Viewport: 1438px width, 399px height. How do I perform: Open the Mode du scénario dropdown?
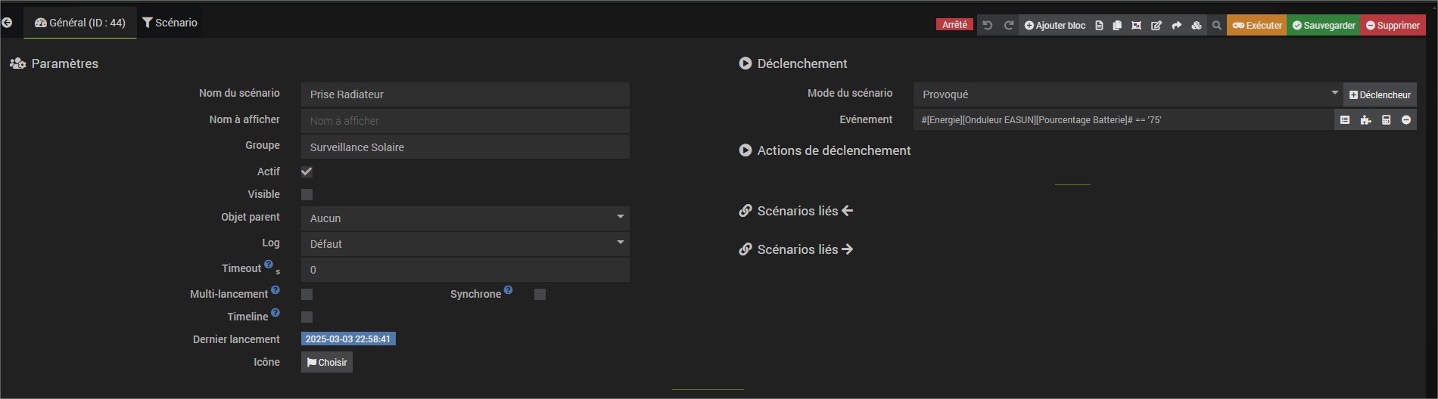point(1127,94)
